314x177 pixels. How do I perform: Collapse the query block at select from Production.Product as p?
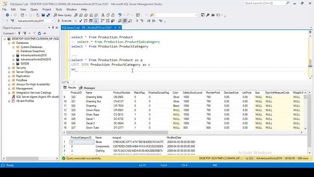[70, 60]
